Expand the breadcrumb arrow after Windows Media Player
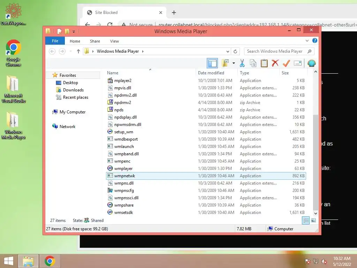The width and height of the screenshot is (357, 268). click(143, 51)
